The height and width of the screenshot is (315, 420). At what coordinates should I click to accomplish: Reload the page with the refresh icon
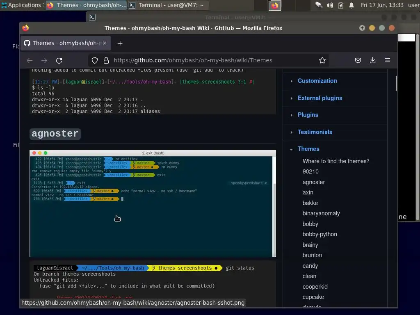pos(59,61)
